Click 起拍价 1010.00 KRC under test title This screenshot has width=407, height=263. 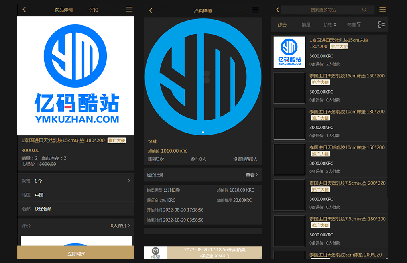click(168, 151)
